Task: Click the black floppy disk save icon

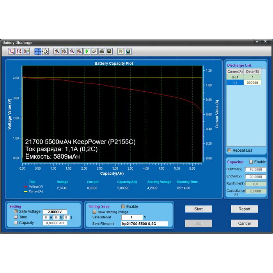Action: [x=109, y=51]
